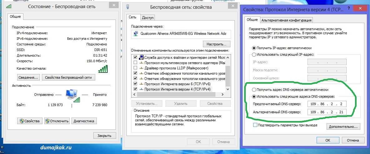Open "Дополнительно..." advanced TCP/IP settings

pyautogui.click(x=343, y=127)
